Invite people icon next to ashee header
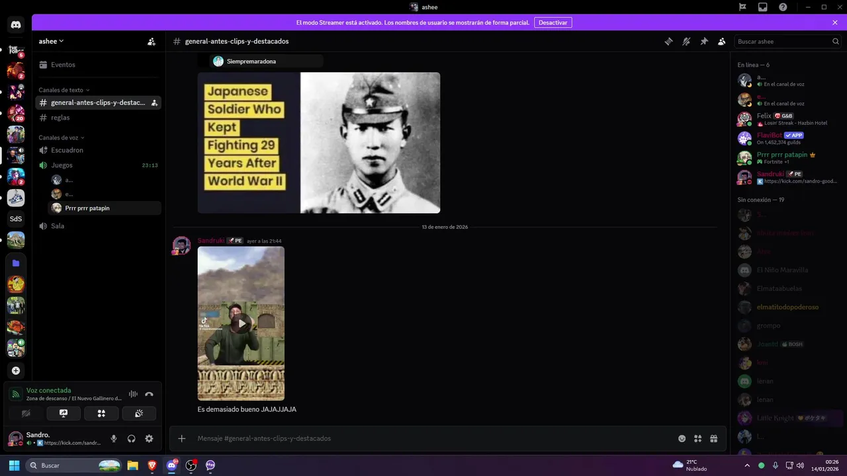The height and width of the screenshot is (476, 847). (x=152, y=41)
